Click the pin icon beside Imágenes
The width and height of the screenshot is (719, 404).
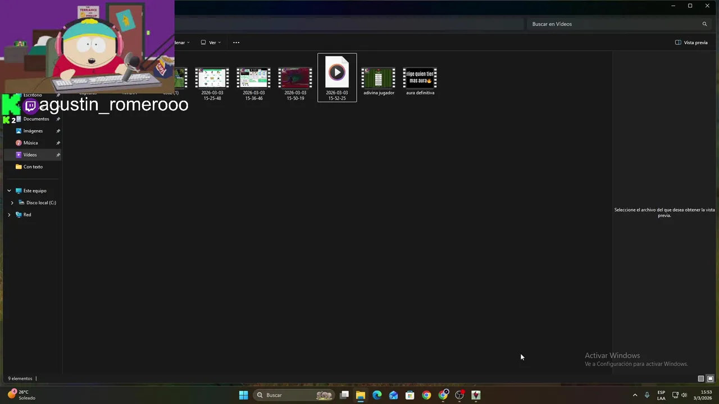[58, 131]
